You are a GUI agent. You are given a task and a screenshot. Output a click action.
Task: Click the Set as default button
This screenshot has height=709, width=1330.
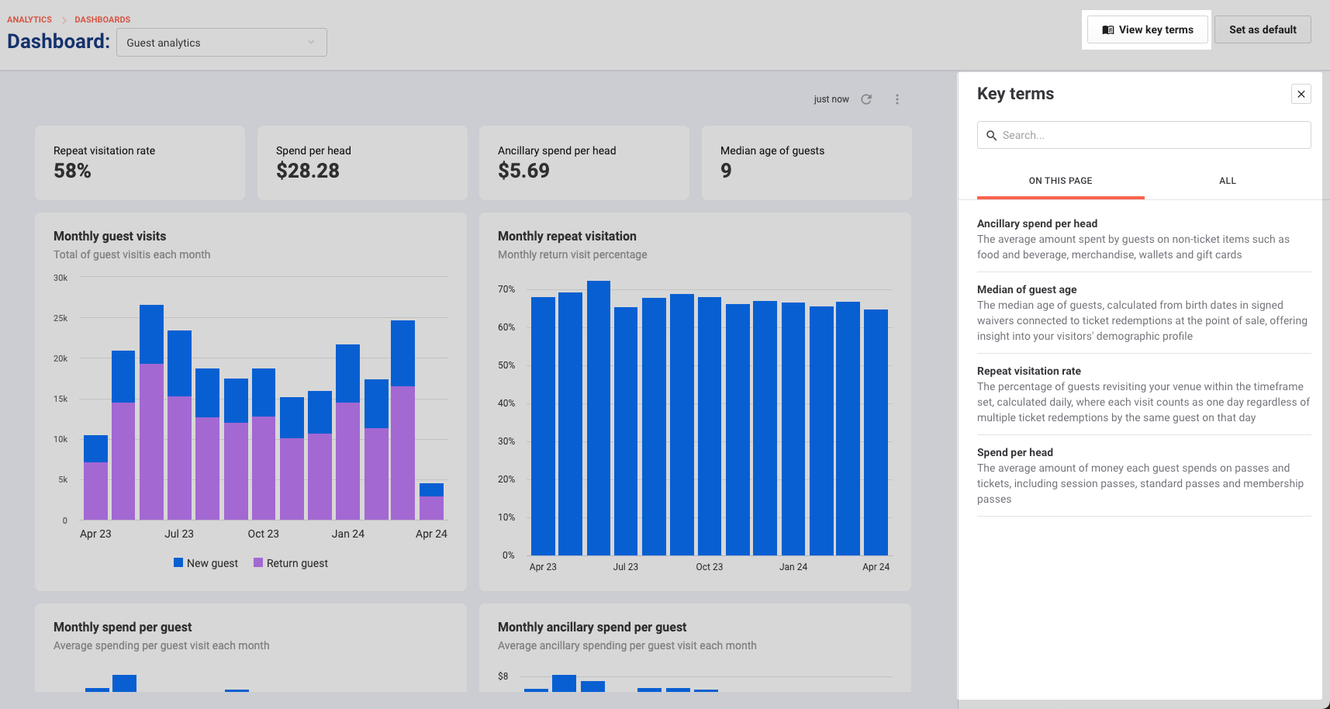click(1263, 29)
